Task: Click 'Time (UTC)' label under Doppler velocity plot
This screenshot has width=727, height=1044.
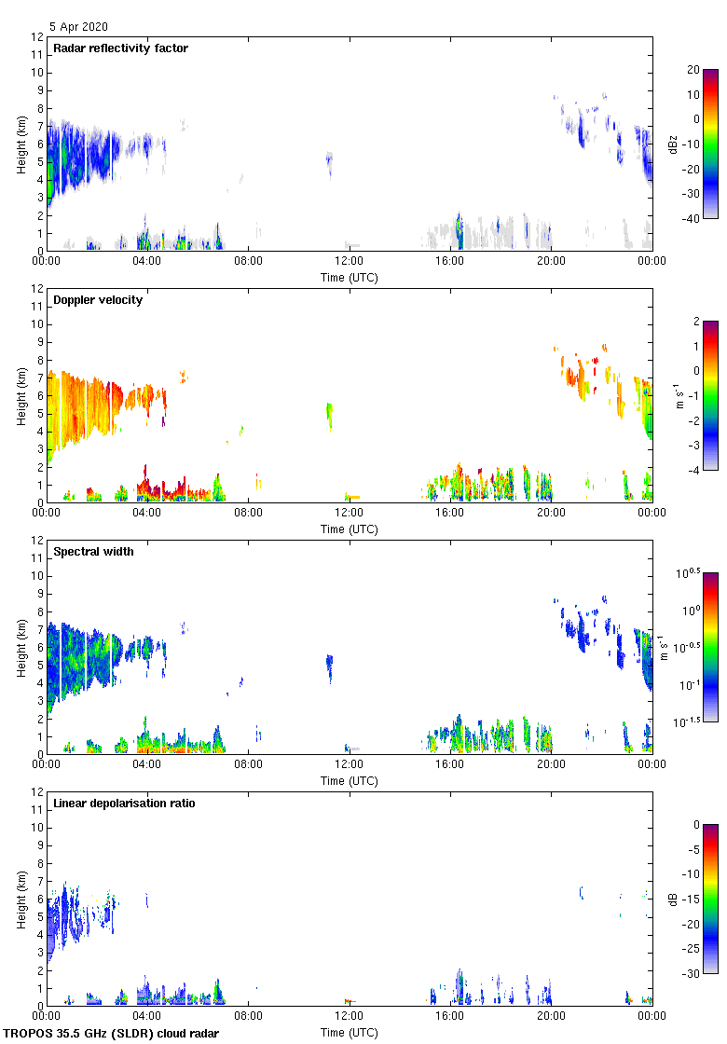Action: click(350, 529)
